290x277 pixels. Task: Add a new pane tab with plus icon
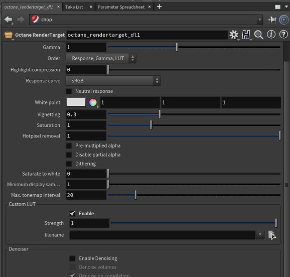[159, 7]
